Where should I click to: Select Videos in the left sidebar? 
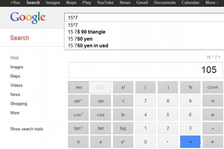pos(16,85)
